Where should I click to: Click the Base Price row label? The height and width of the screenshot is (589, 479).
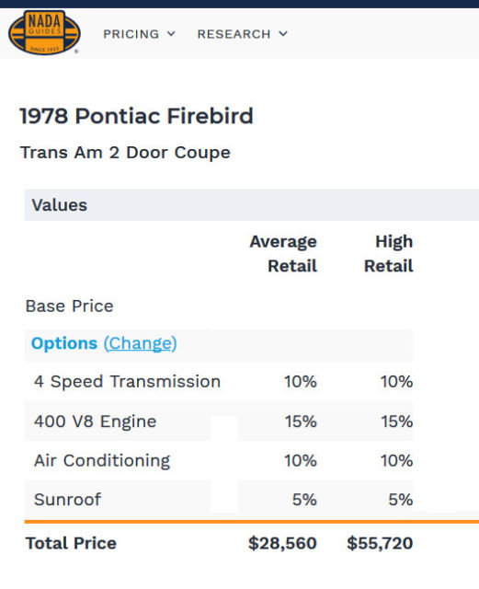pos(69,306)
